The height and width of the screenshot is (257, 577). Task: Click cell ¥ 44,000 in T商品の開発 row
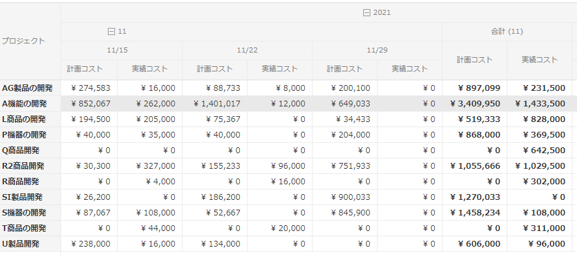click(149, 228)
